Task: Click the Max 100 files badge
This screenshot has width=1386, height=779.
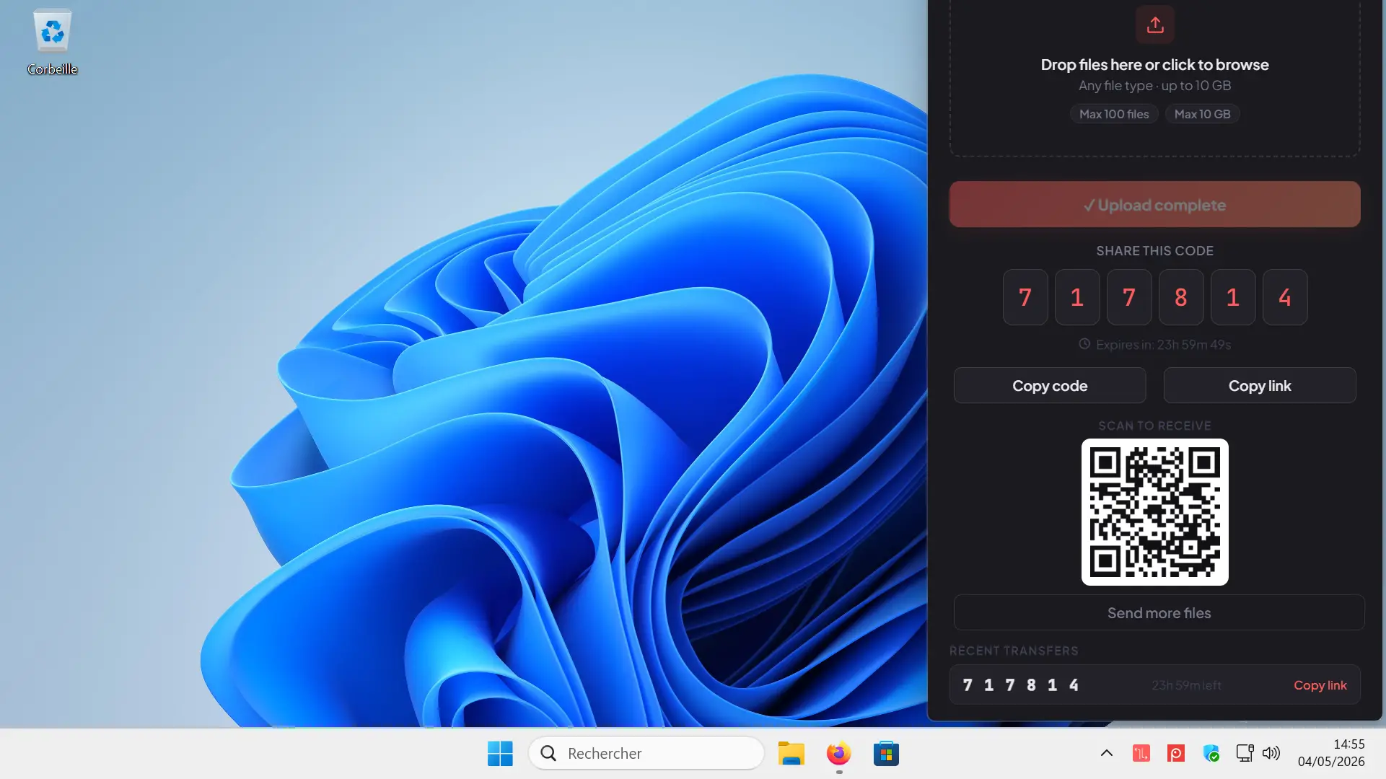Action: click(x=1114, y=114)
